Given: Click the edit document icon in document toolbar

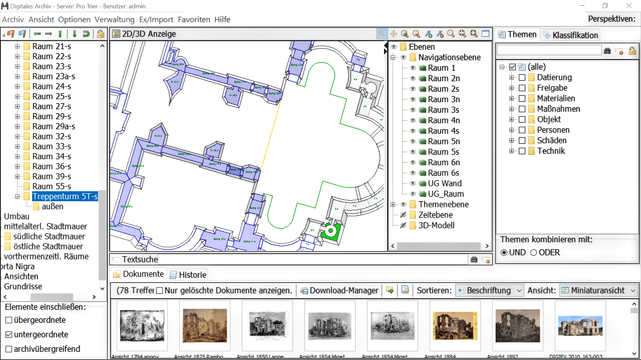Looking at the screenshot, I should pos(405,290).
